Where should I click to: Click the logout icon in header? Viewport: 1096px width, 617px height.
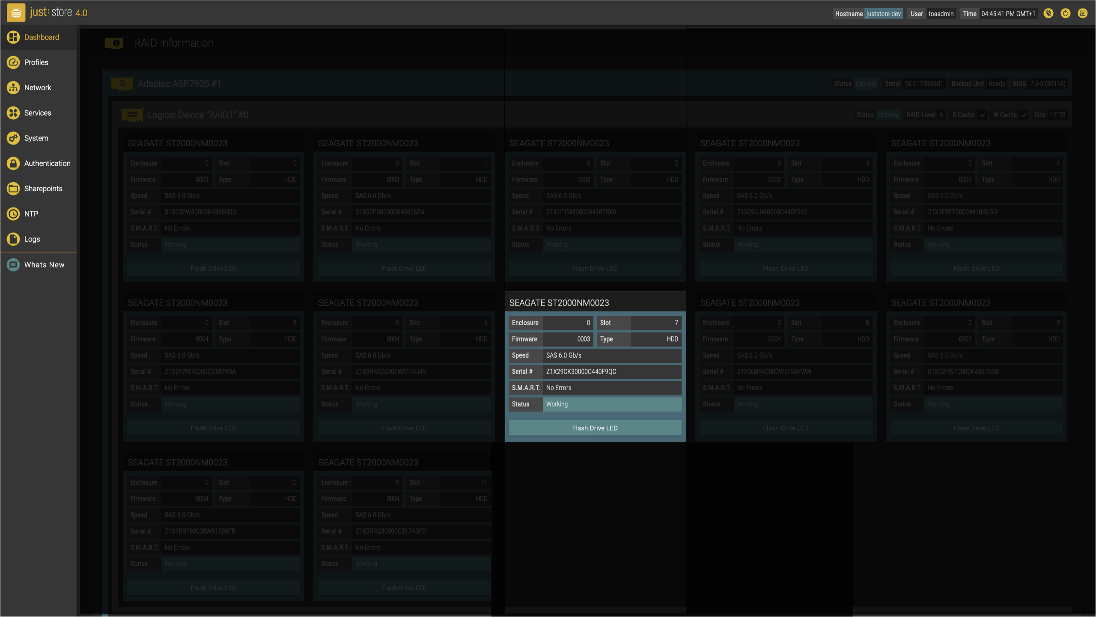pos(1083,13)
